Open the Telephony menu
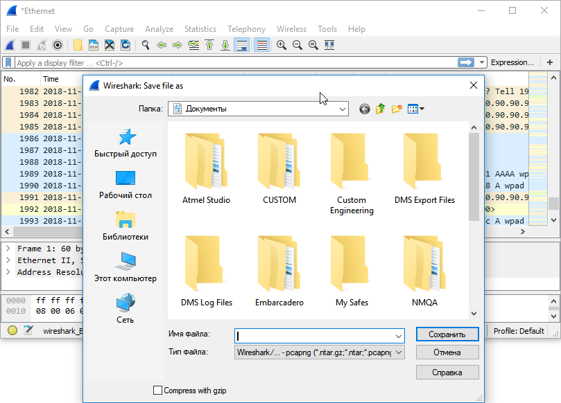 [246, 29]
